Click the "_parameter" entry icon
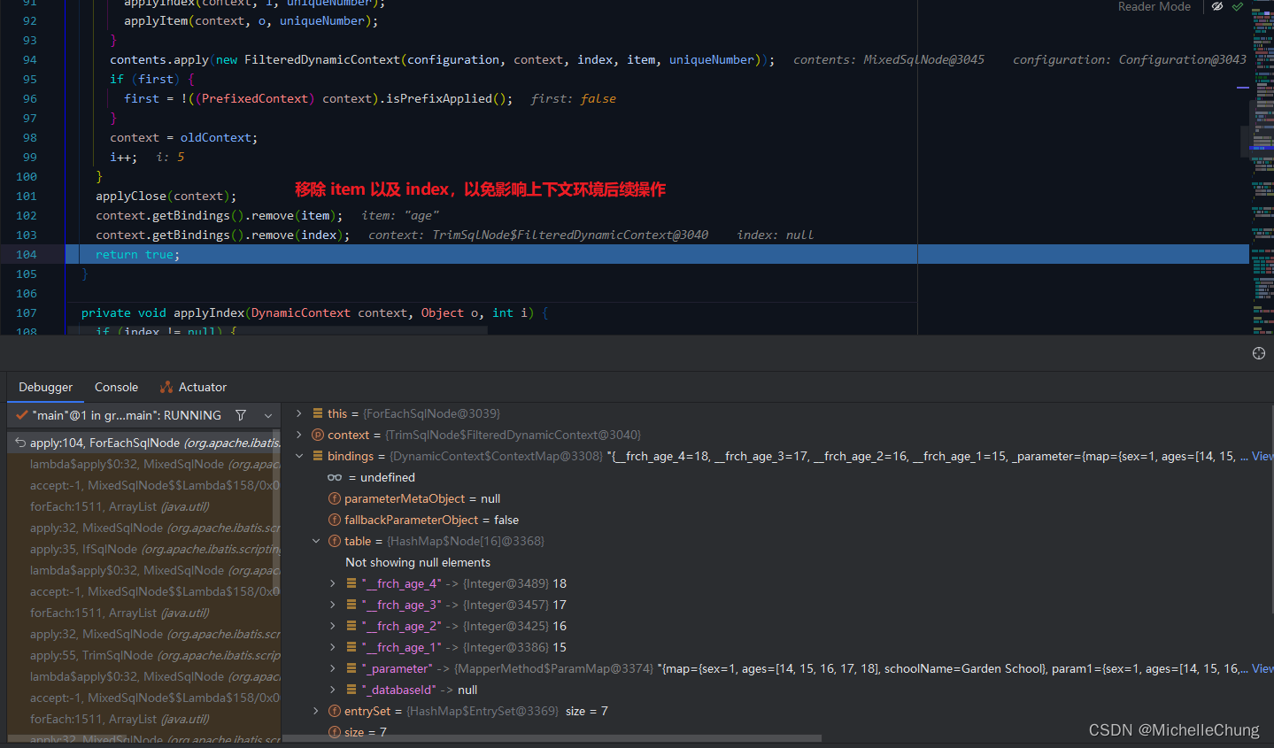The height and width of the screenshot is (748, 1274). pos(351,668)
